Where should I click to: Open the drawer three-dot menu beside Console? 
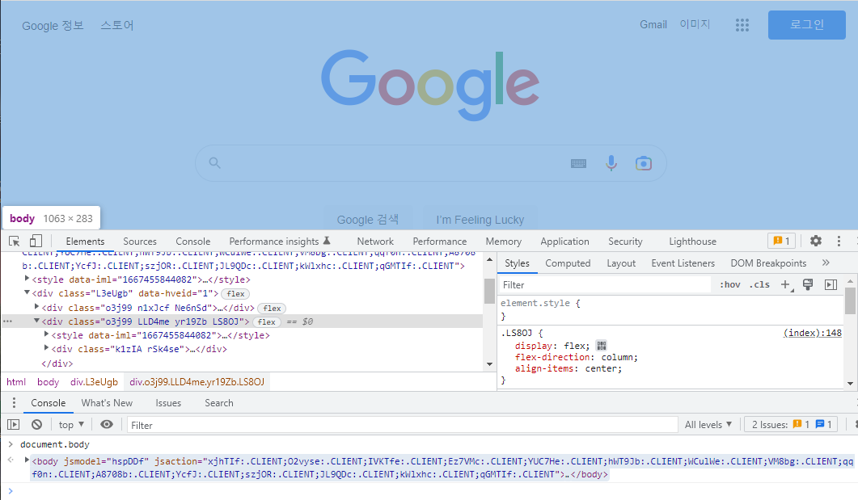(14, 403)
